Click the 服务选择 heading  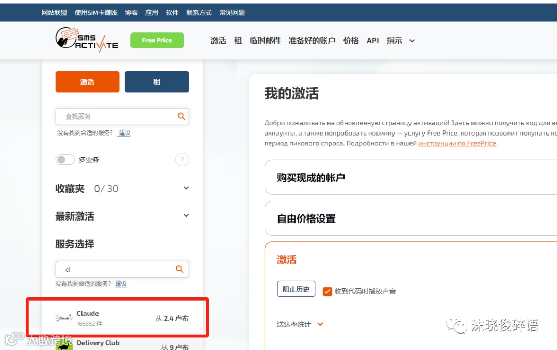tap(75, 244)
